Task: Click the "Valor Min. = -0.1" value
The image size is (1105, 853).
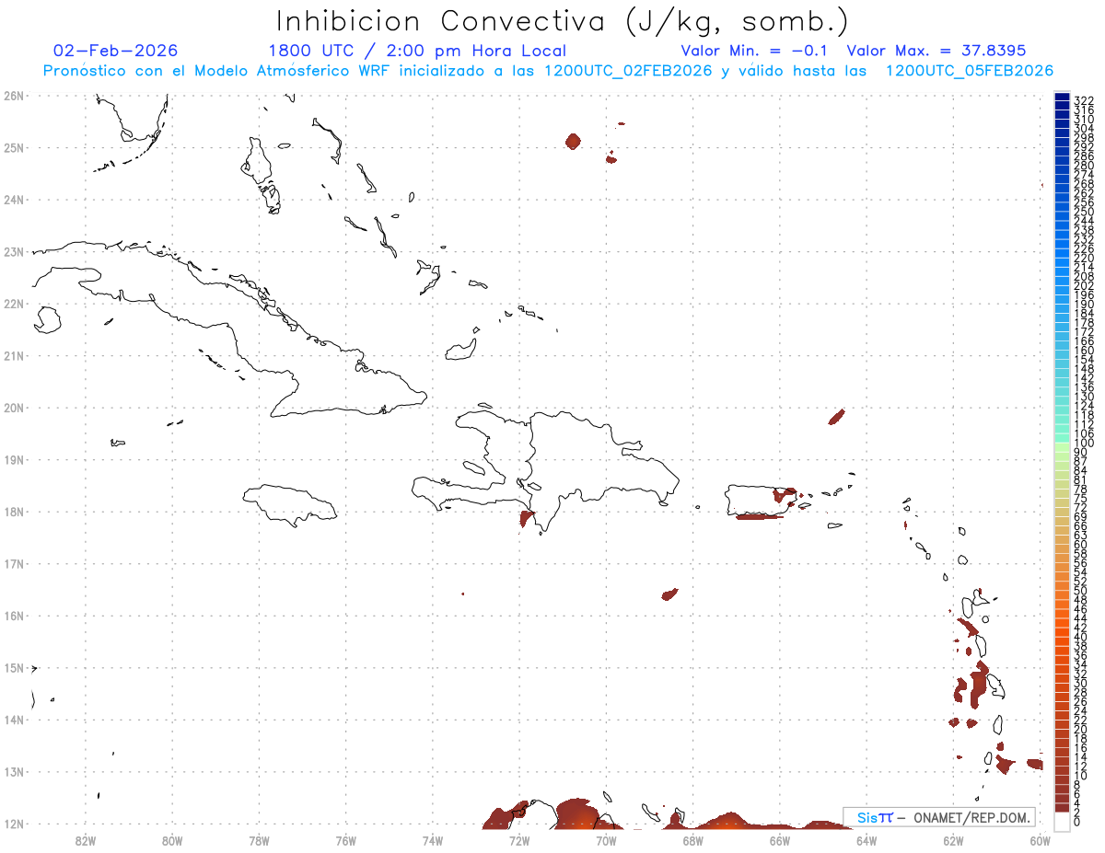Action: 755,51
